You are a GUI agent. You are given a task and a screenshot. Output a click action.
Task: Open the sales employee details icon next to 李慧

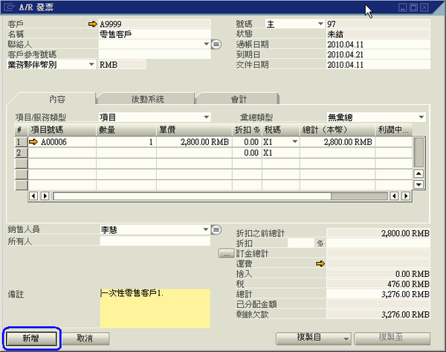[x=216, y=230]
